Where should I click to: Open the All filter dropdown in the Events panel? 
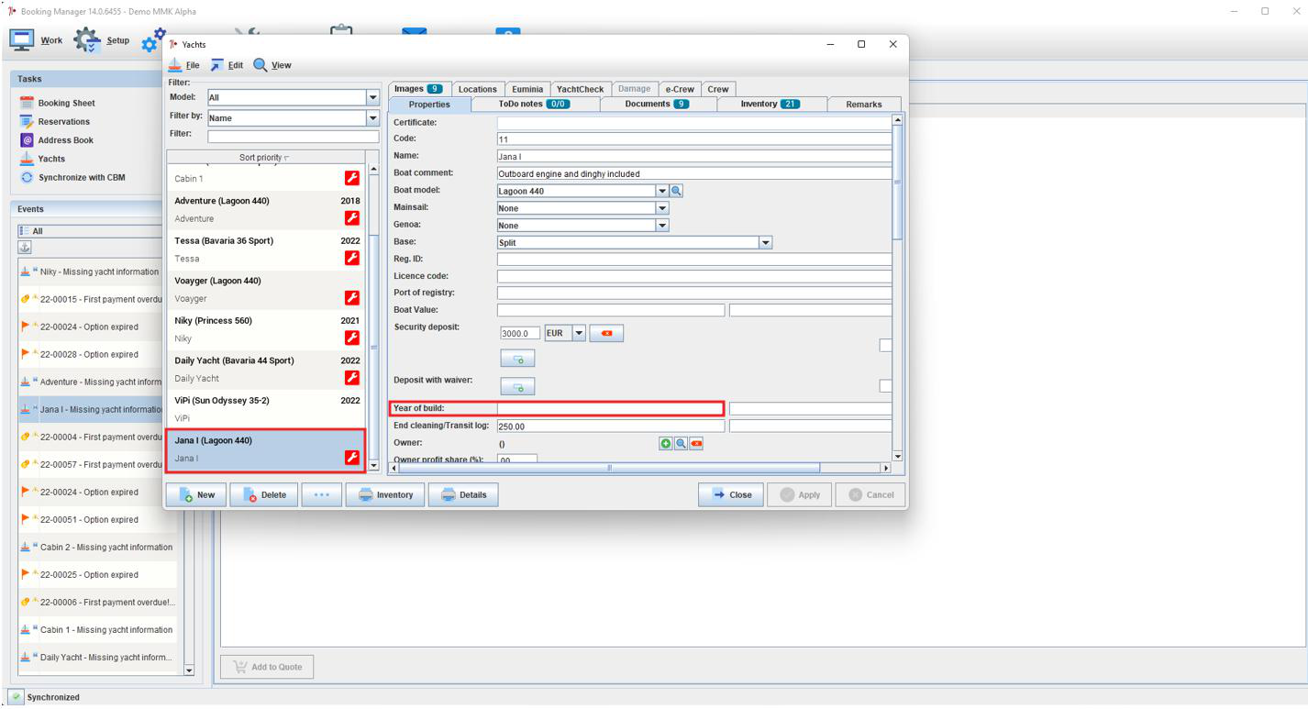(91, 231)
